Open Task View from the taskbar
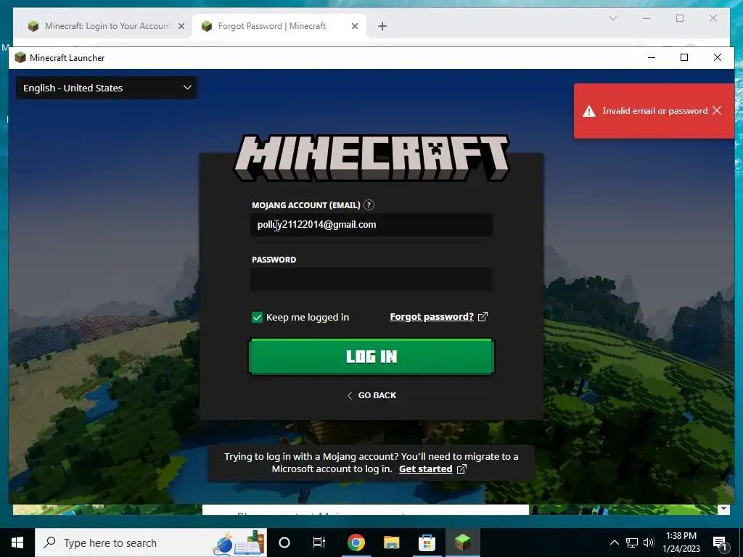Screen dimensions: 743x557 click(319, 542)
